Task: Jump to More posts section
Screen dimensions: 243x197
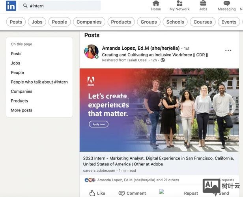Action: pyautogui.click(x=22, y=110)
